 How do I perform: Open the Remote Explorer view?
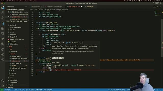(3, 33)
